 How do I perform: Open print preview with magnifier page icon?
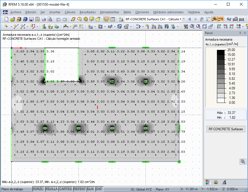(50, 19)
